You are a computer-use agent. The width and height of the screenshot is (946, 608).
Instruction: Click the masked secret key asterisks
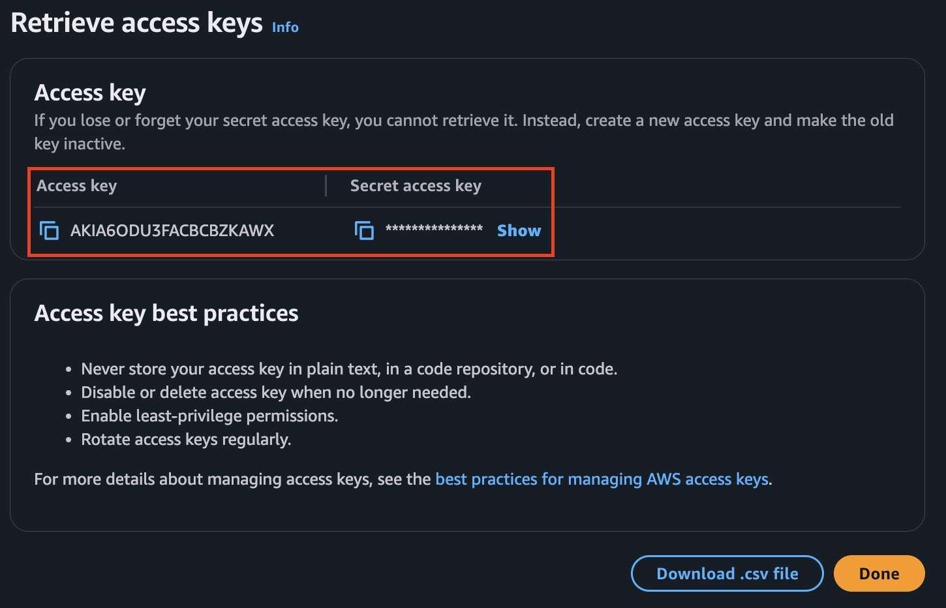434,228
